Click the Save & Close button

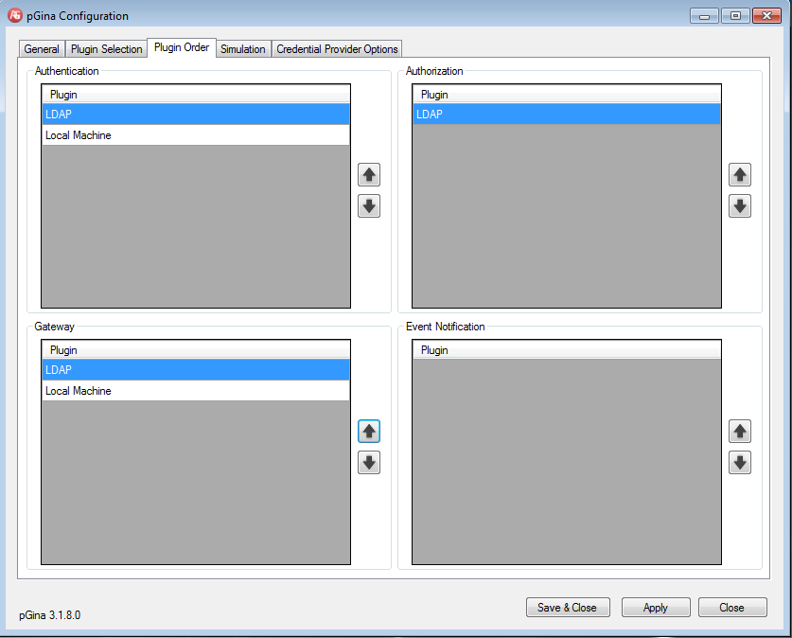coord(568,607)
